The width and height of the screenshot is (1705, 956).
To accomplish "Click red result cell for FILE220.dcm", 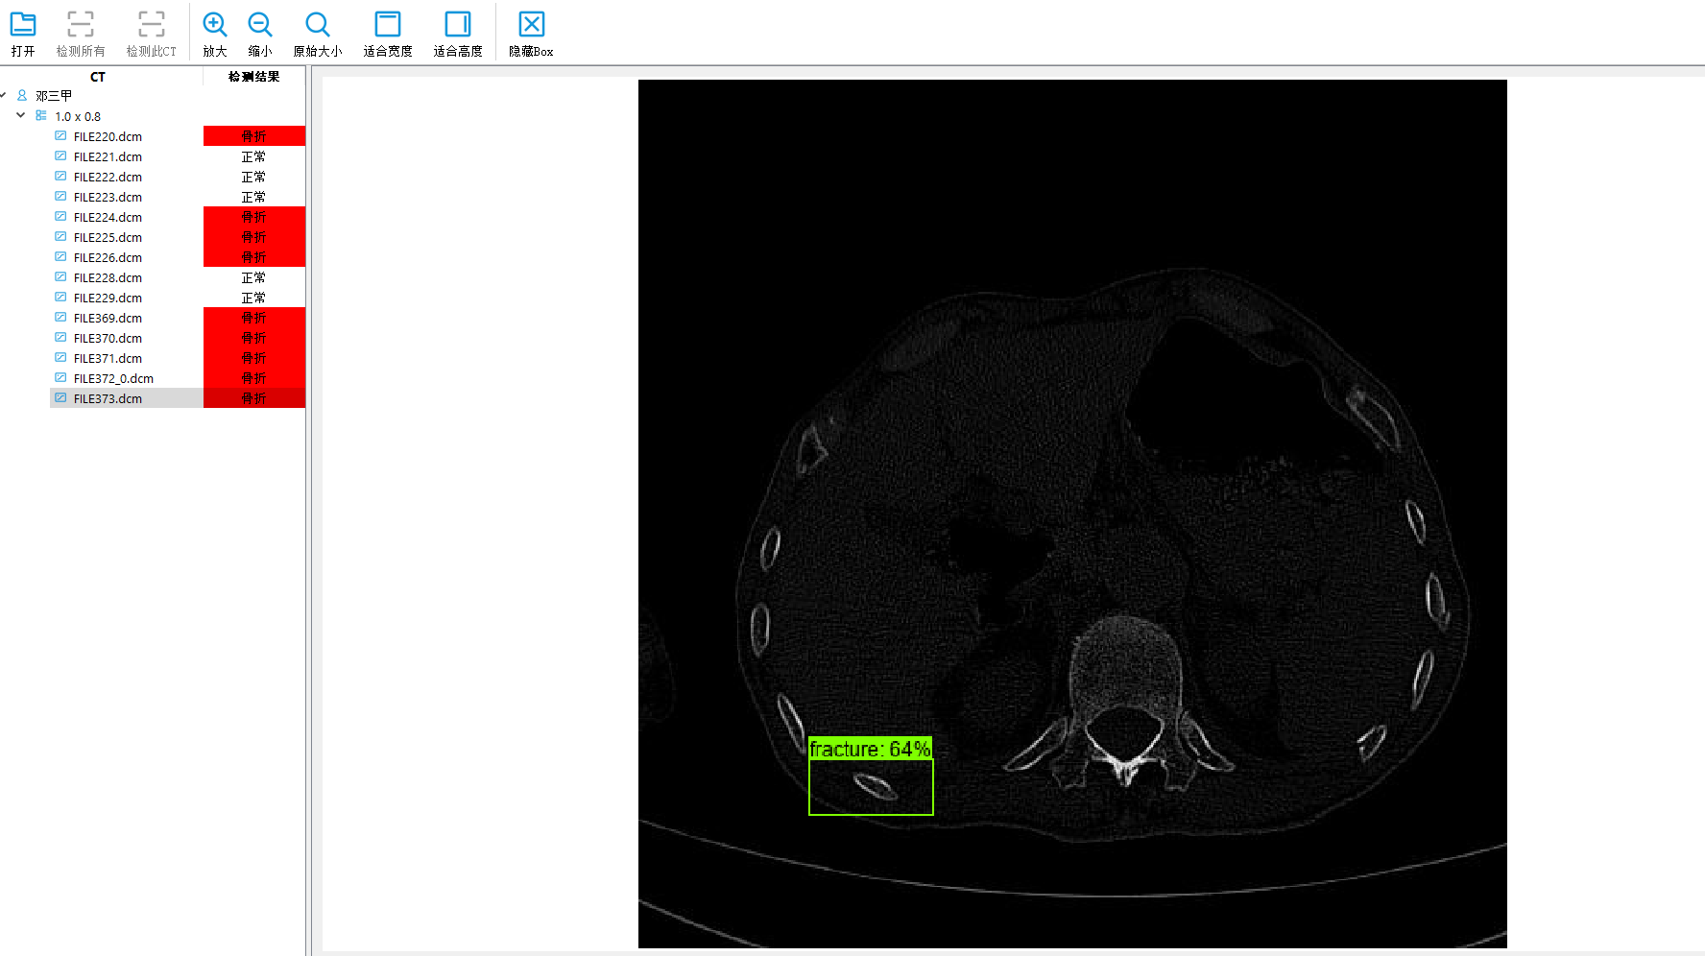I will pyautogui.click(x=254, y=136).
